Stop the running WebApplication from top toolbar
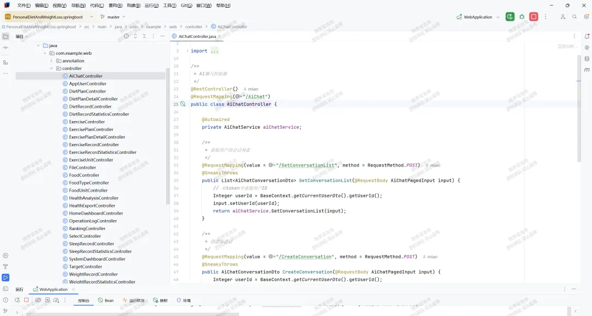This screenshot has height=316, width=592. [x=533, y=17]
